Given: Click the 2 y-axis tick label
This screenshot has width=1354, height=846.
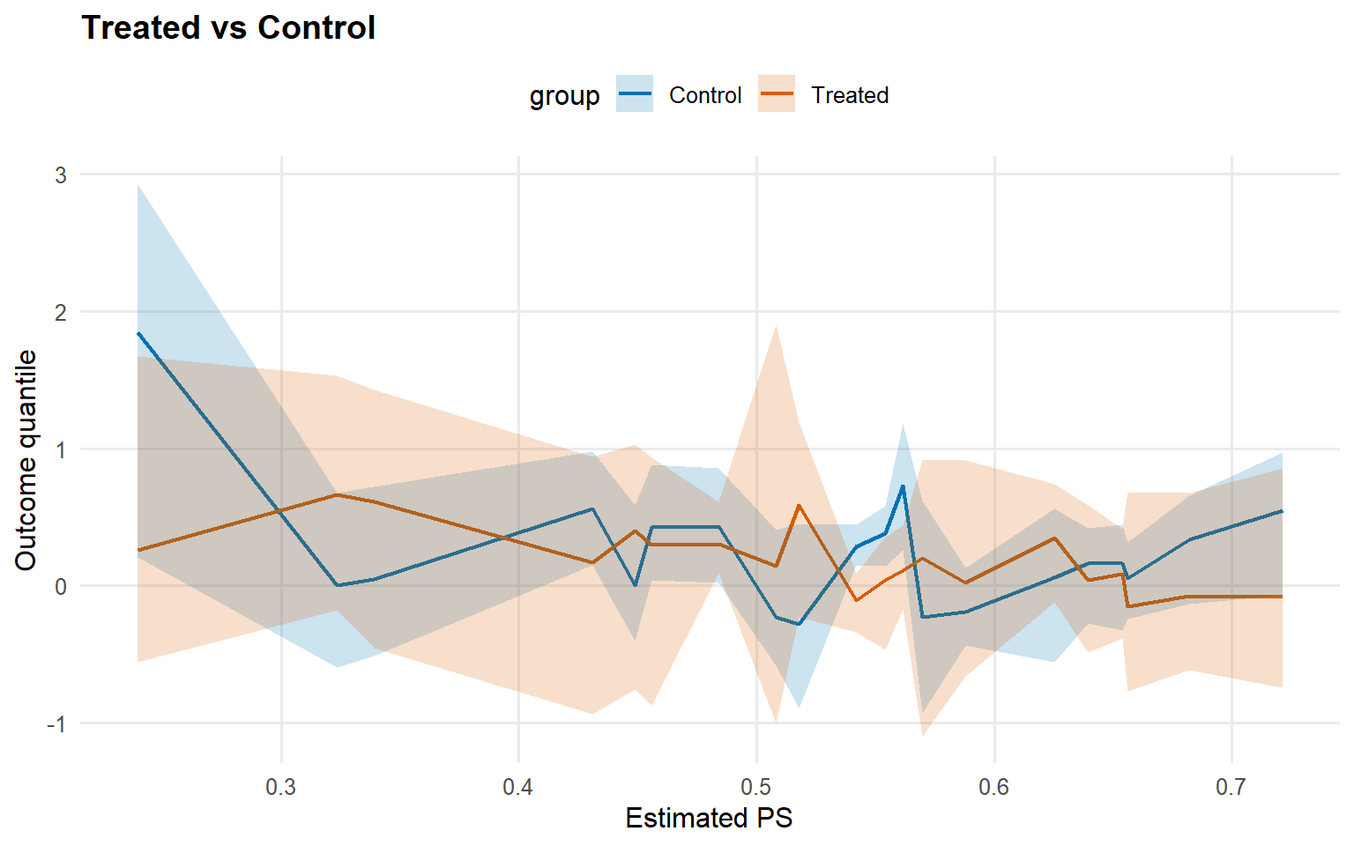Looking at the screenshot, I should [x=61, y=312].
